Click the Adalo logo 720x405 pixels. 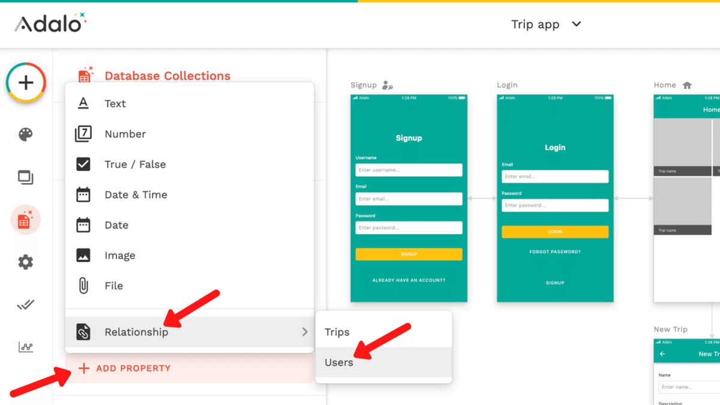[x=51, y=23]
